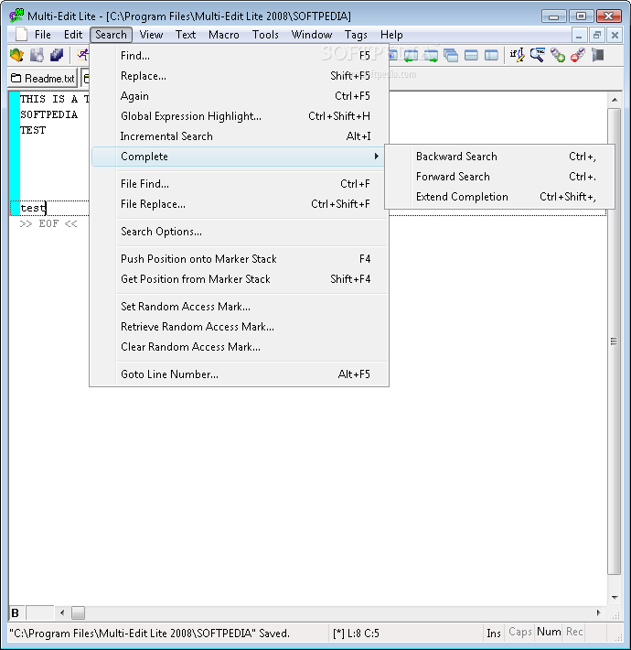
Task: Click the dark column block toolbar icon
Action: coord(597,55)
